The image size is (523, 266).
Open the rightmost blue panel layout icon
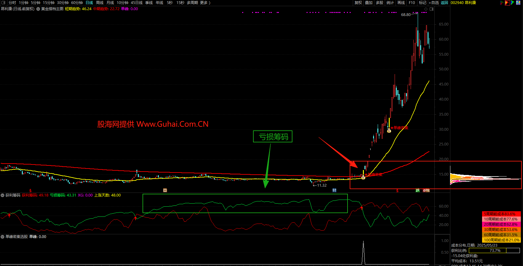[x=518, y=2]
